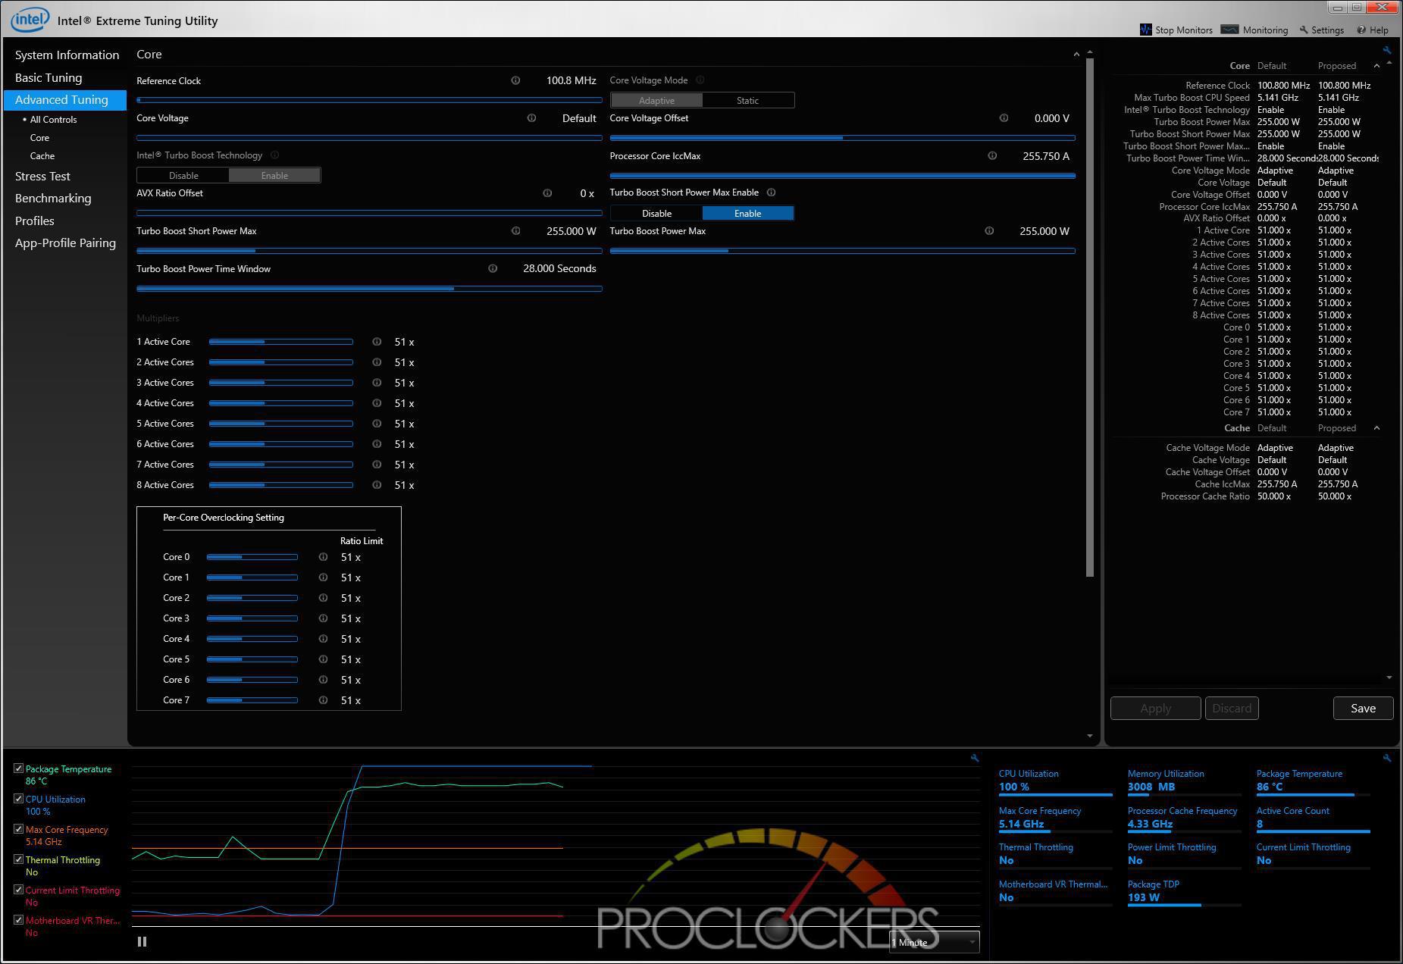
Task: Select Core under Advanced Tuning
Action: point(39,138)
